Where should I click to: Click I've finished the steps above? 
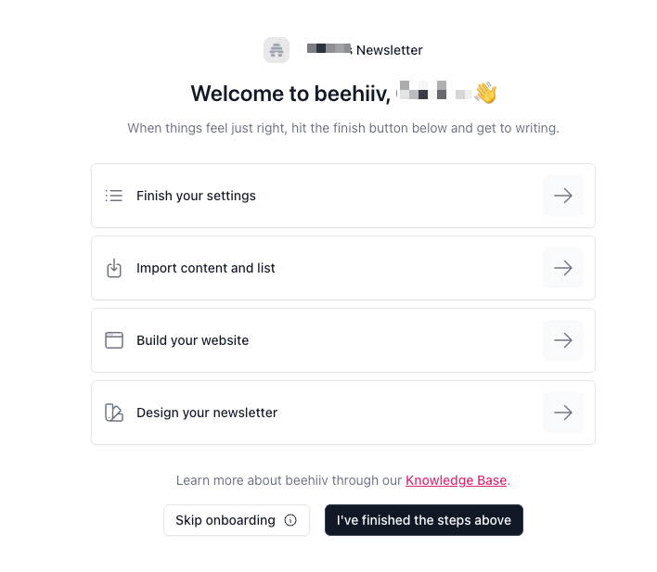click(424, 520)
